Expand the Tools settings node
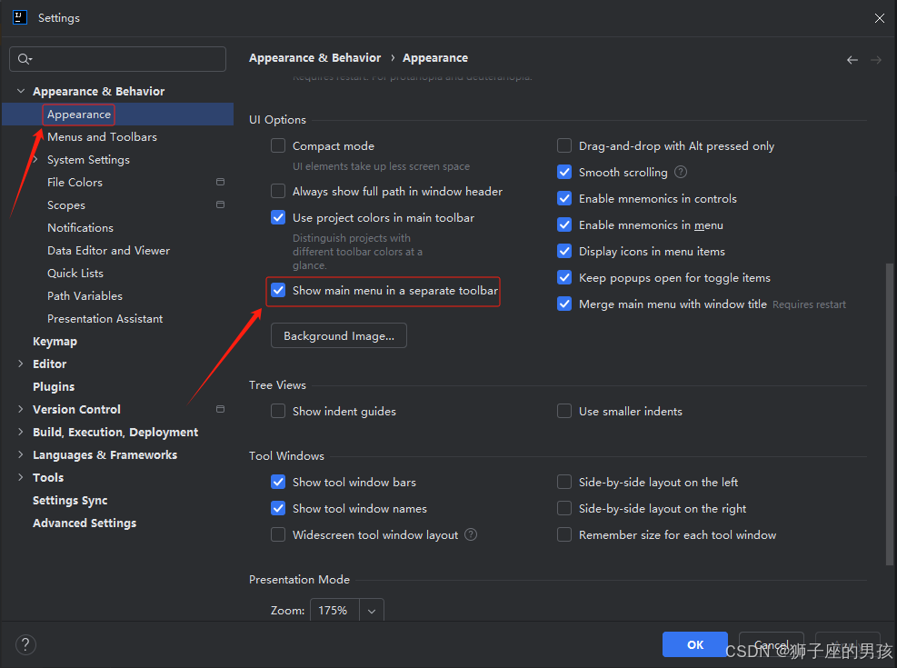The height and width of the screenshot is (668, 897). pyautogui.click(x=21, y=477)
